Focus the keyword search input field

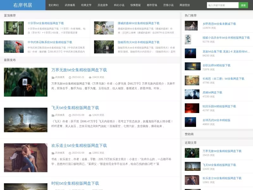pyautogui.click(x=223, y=5)
